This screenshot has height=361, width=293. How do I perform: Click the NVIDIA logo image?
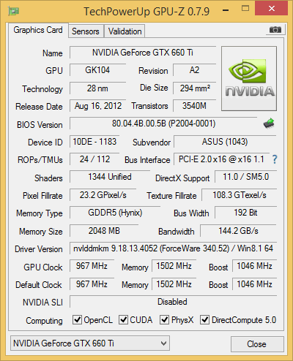point(249,78)
